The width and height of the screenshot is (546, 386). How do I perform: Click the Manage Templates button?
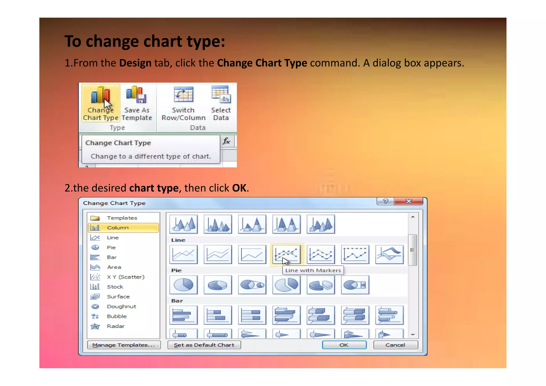point(124,345)
